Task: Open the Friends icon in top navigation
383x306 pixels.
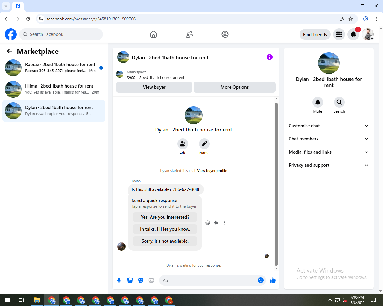Action: 189,34
